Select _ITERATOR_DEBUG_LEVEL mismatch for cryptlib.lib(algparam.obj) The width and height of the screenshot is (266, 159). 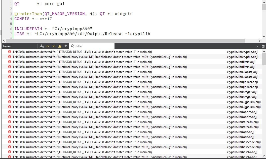(x=132, y=102)
